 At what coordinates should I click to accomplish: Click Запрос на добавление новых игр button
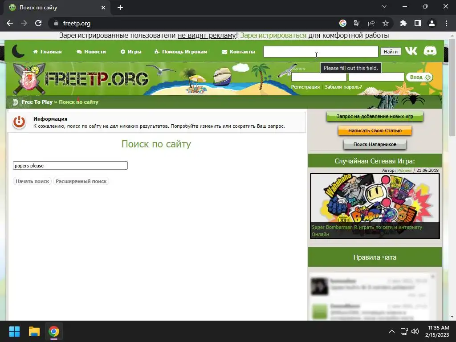375,116
